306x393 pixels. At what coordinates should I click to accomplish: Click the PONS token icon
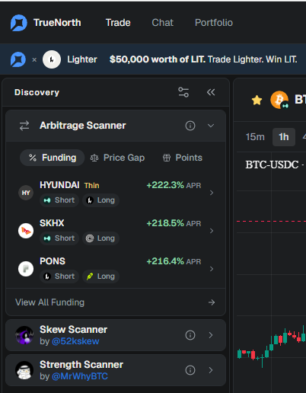coord(26,269)
